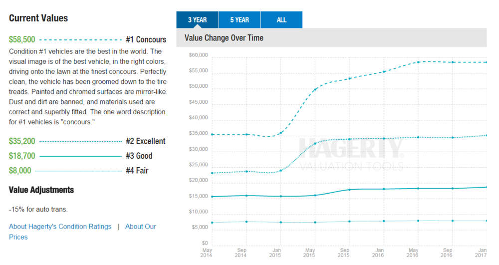Click Concours line data point at May 2015
Image resolution: width=499 pixels, height=265 pixels.
pyautogui.click(x=315, y=89)
